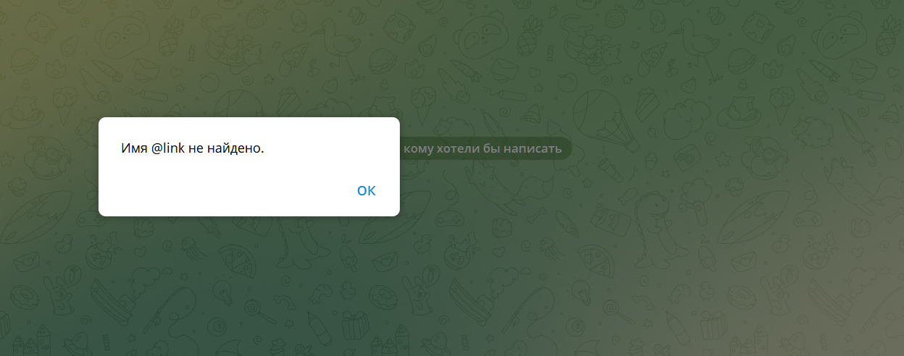Viewport: 904px width, 356px height.
Task: Click the light bulb doodle below the dialog
Action: point(221,293)
